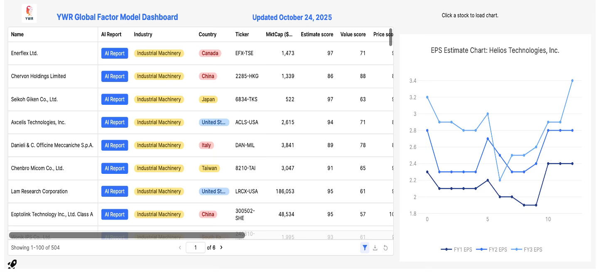599x272 pixels.
Task: Click ticker 8210-TAI
Action: click(x=246, y=168)
